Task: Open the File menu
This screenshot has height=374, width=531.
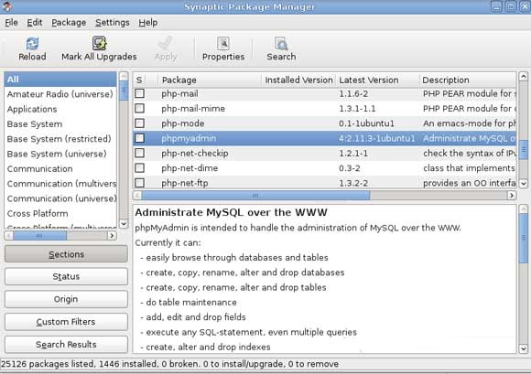Action: coord(11,23)
